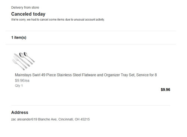This screenshot has width=187, height=137.
Task: Click the divider line above '1 item(s)'
Action: [x=91, y=31]
